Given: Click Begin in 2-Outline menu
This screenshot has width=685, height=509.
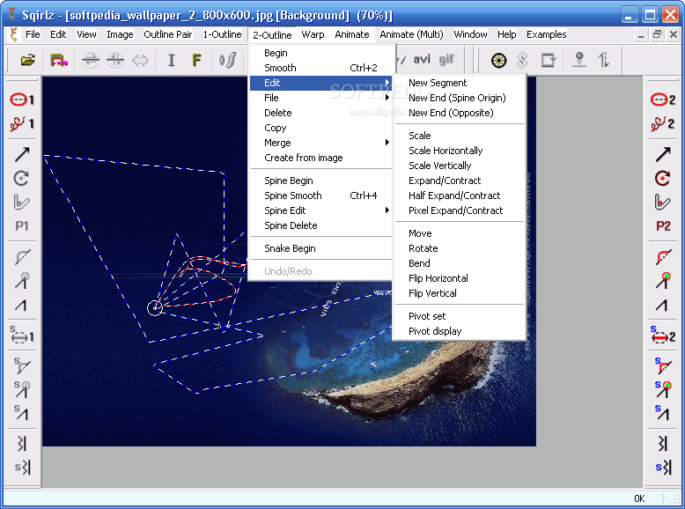Looking at the screenshot, I should (x=320, y=53).
